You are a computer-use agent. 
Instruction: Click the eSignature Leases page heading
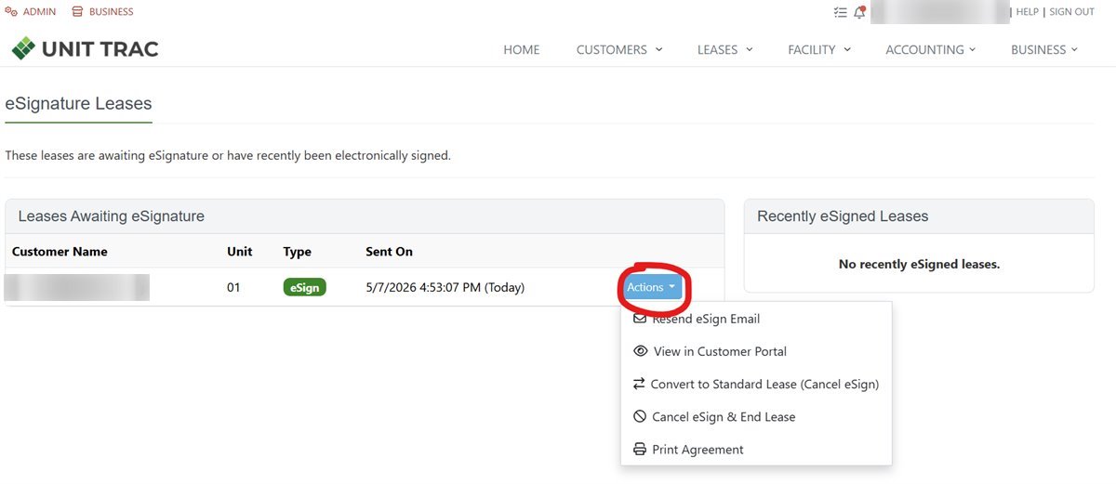pos(78,104)
